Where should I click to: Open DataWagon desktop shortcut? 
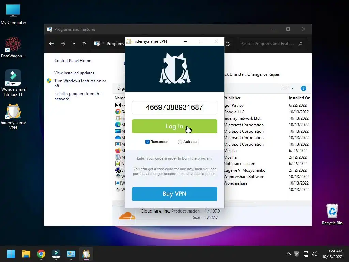pos(13,47)
